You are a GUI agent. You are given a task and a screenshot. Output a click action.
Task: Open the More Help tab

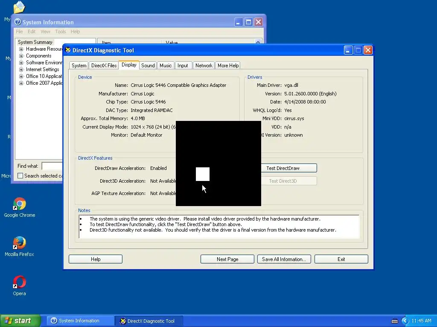pos(228,65)
